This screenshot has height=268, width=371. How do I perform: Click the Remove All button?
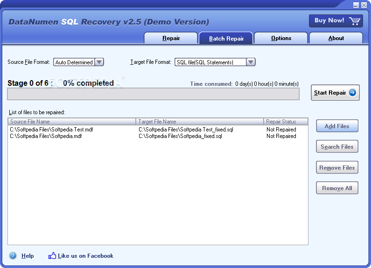[x=337, y=188]
